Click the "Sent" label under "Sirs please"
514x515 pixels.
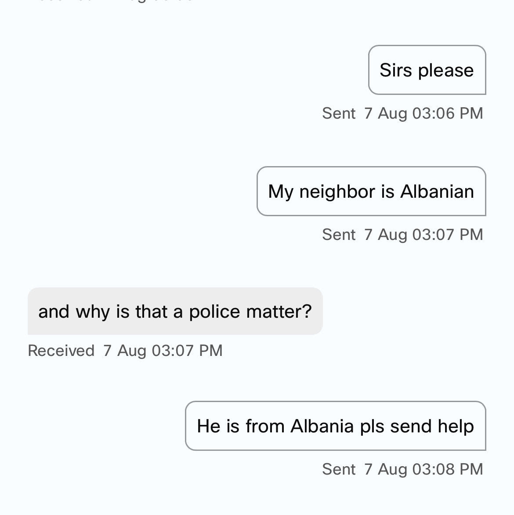coord(338,113)
